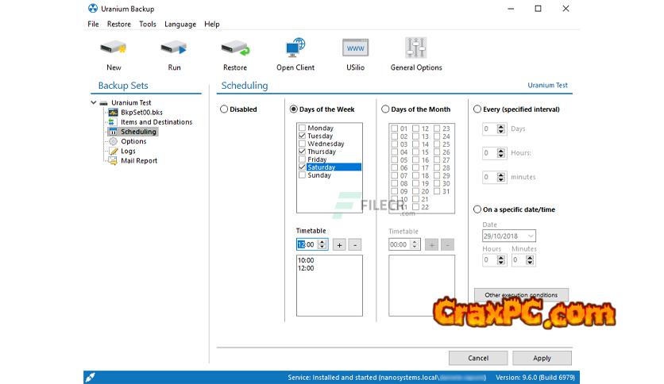The height and width of the screenshot is (384, 664).
Task: Click the timetable time spinner arrows
Action: click(322, 245)
